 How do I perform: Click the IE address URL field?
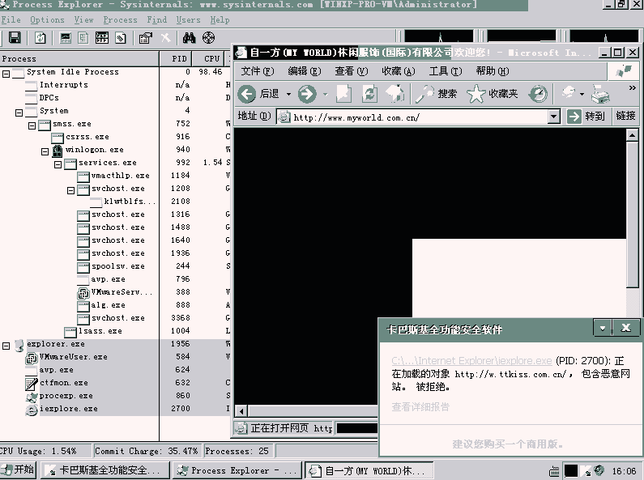pyautogui.click(x=413, y=117)
